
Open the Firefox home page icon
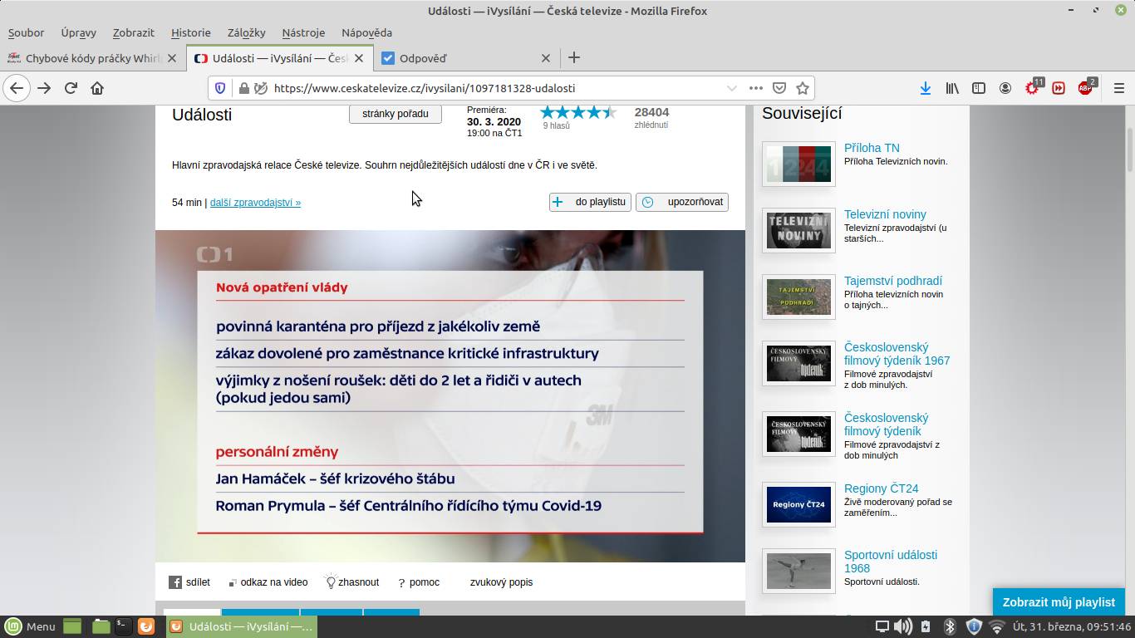click(97, 88)
